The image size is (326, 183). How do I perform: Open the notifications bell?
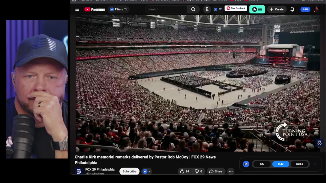coord(292,9)
